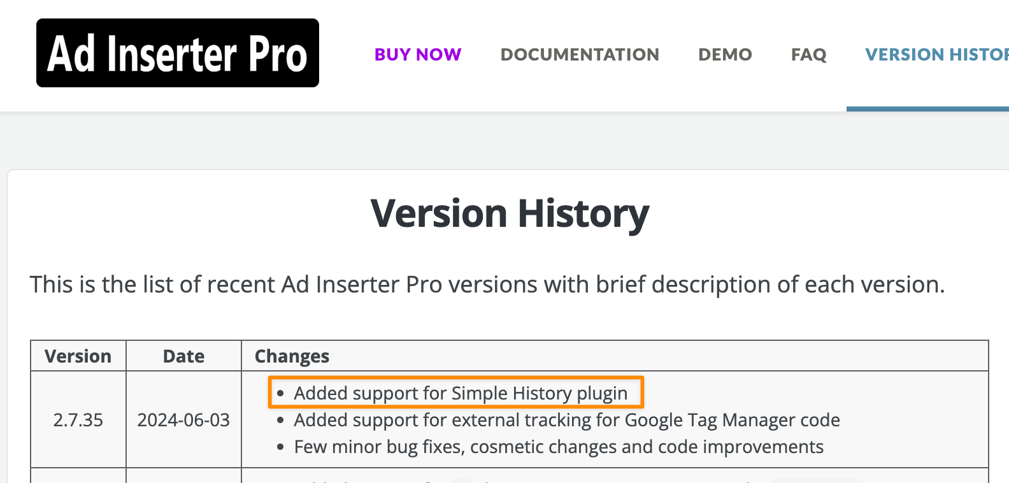Open the DOCUMENTATION section

[580, 54]
